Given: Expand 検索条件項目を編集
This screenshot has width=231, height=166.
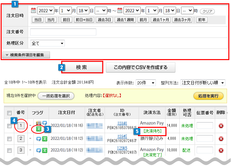Looking at the screenshot, I should coord(26,55).
